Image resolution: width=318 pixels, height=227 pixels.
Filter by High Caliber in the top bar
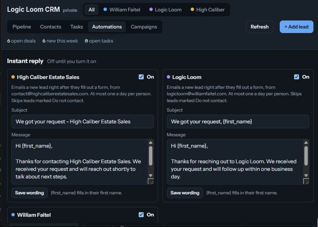tap(207, 9)
